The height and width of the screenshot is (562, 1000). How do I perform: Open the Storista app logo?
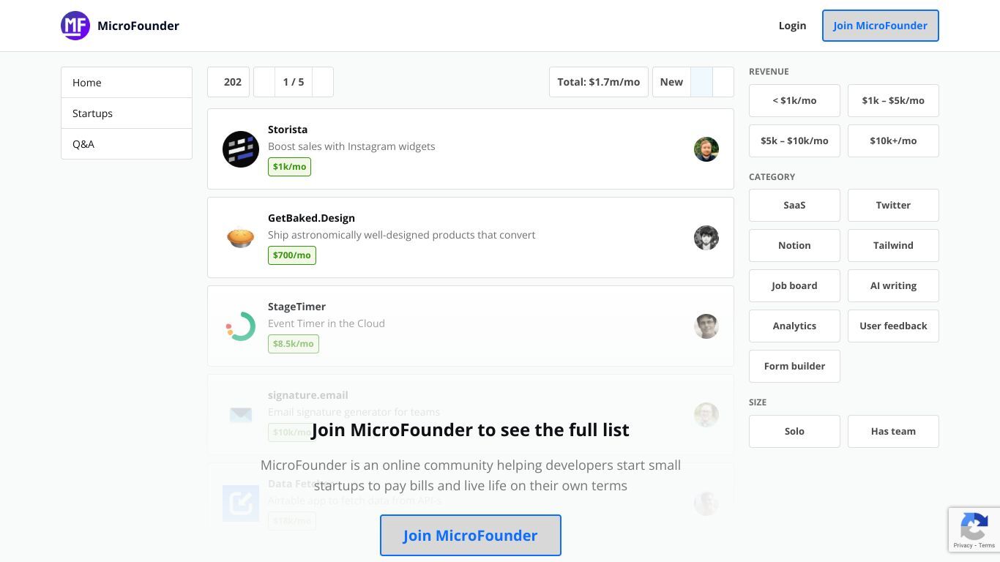241,149
